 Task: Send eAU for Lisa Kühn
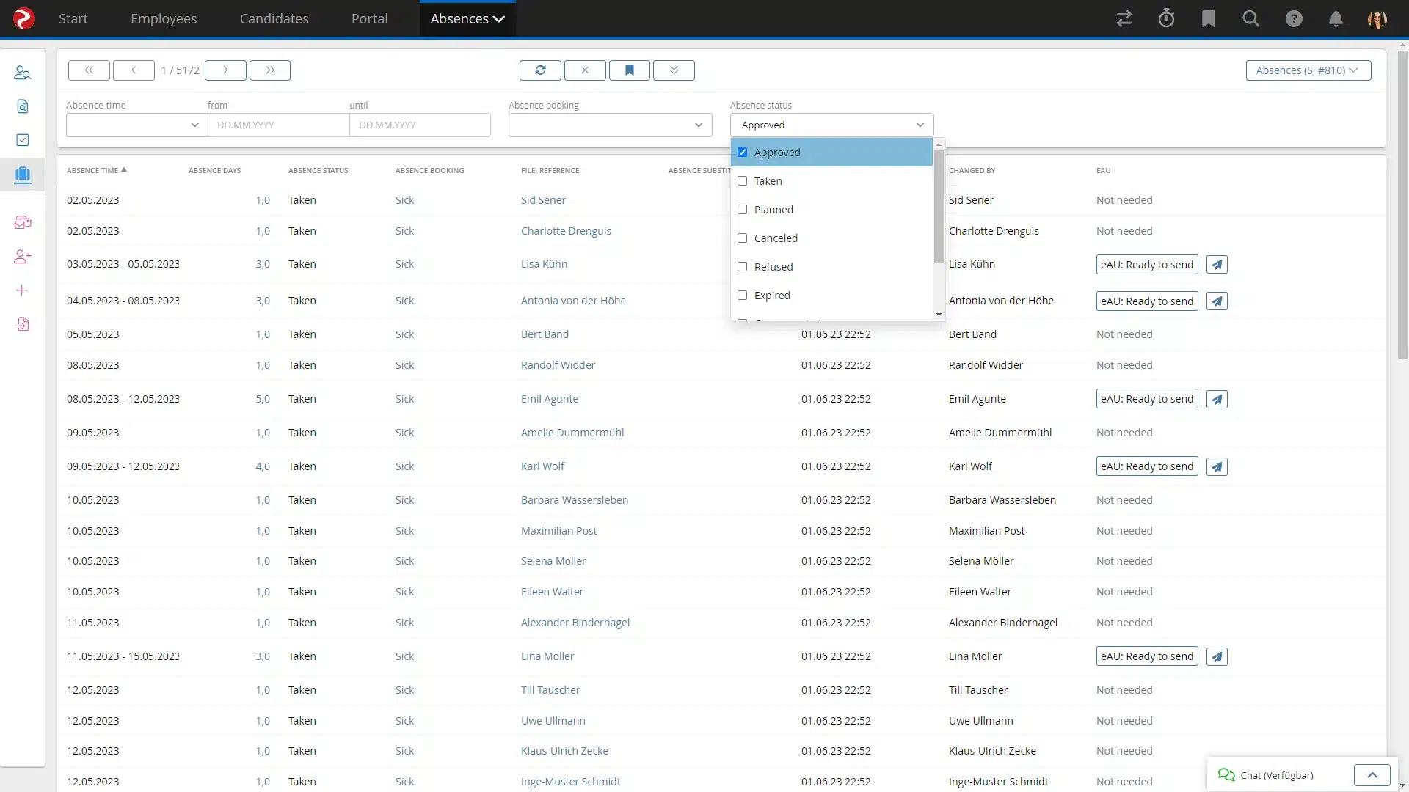(x=1217, y=265)
